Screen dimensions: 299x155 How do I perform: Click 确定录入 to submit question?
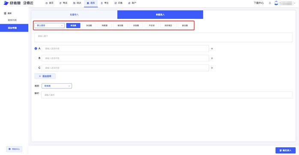click(285, 150)
